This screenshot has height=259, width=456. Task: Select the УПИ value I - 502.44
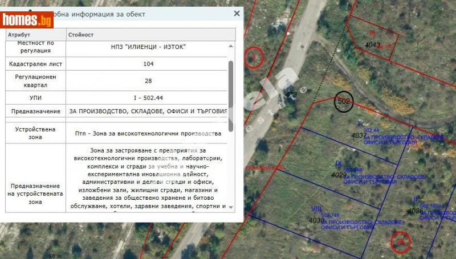[148, 98]
